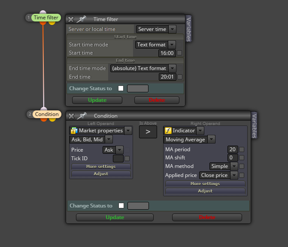Click the End time 20:01 field
This screenshot has height=247, width=288.
tap(167, 77)
